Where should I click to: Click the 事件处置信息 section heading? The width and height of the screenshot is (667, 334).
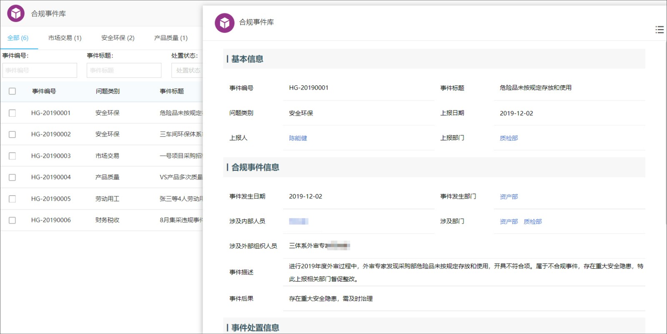pyautogui.click(x=255, y=328)
